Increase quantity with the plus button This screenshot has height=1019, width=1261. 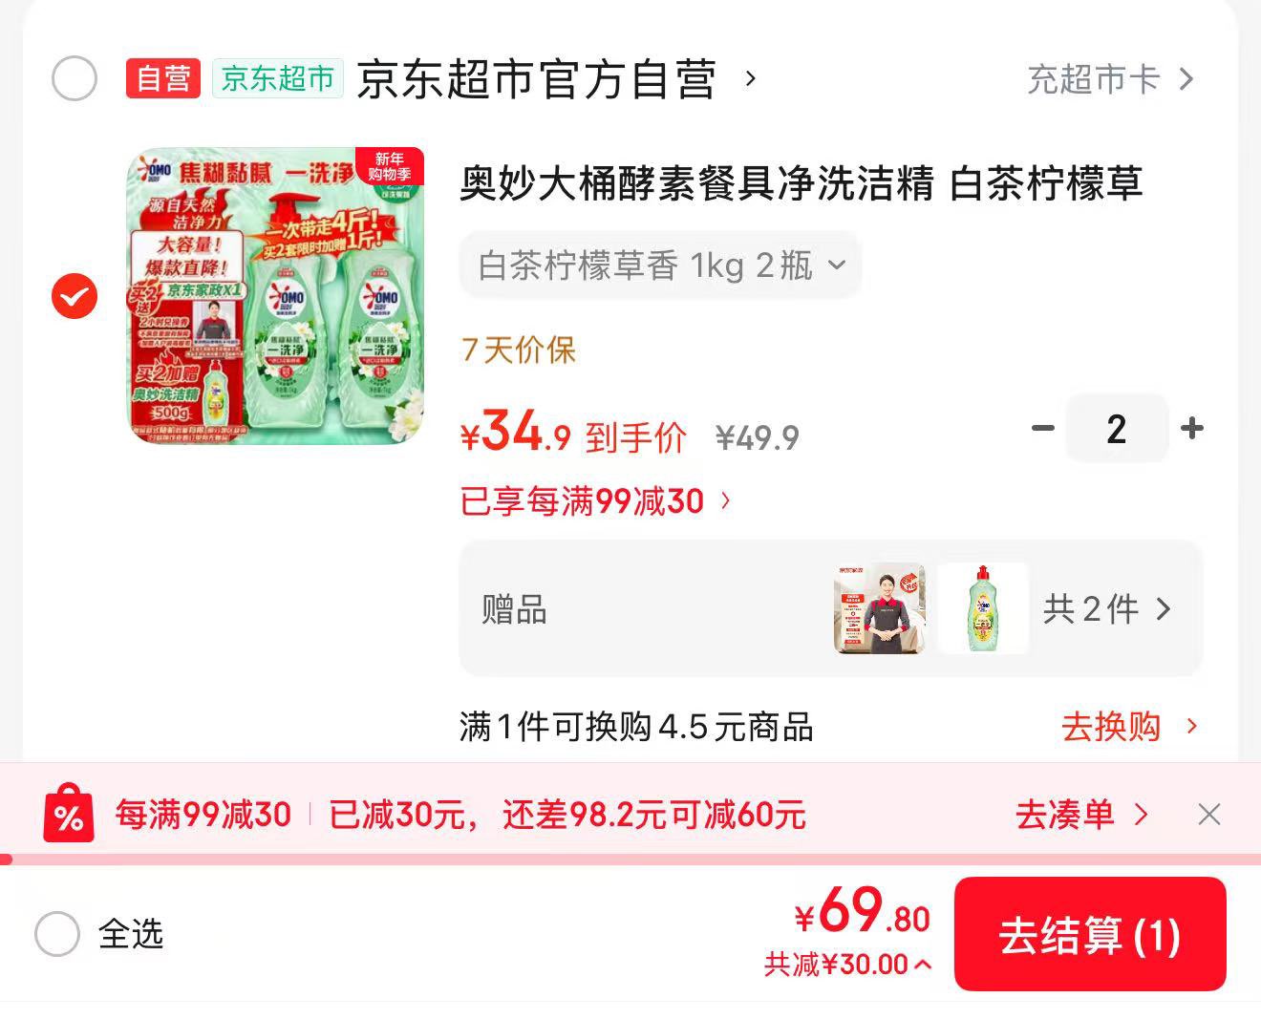click(x=1191, y=428)
